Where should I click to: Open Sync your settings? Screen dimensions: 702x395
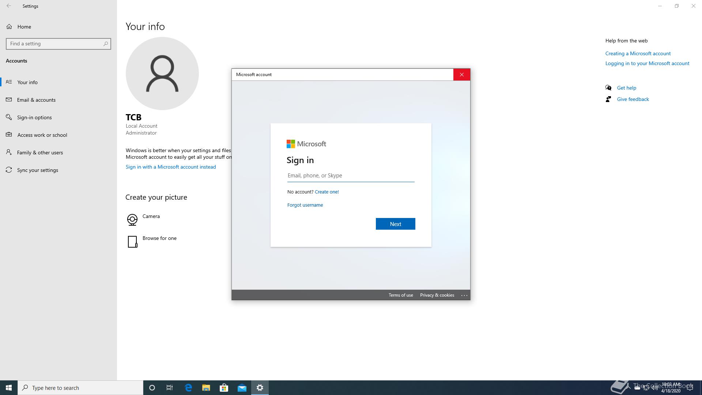tap(58, 170)
